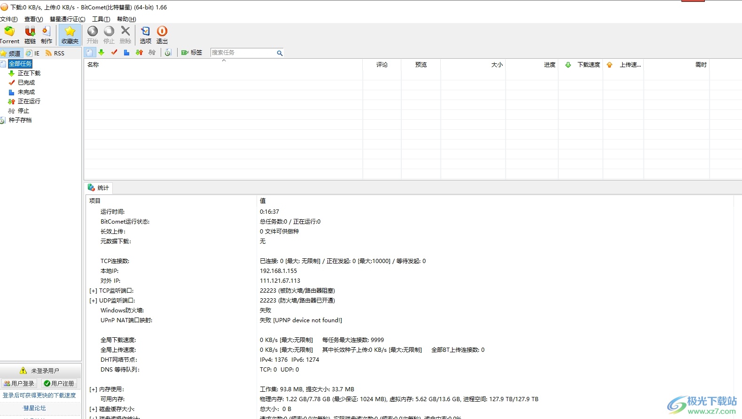Sort by 上传速... column header
This screenshot has height=419, width=742.
click(624, 65)
